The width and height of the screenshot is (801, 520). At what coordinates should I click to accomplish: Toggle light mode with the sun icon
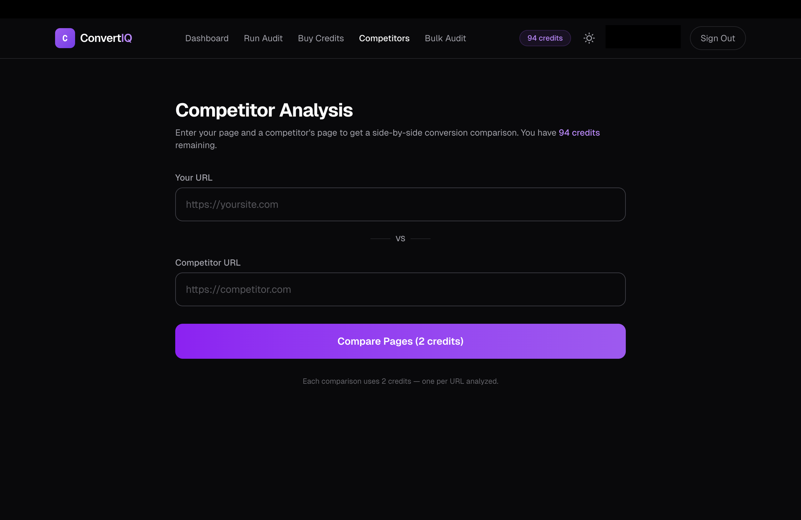pyautogui.click(x=589, y=38)
